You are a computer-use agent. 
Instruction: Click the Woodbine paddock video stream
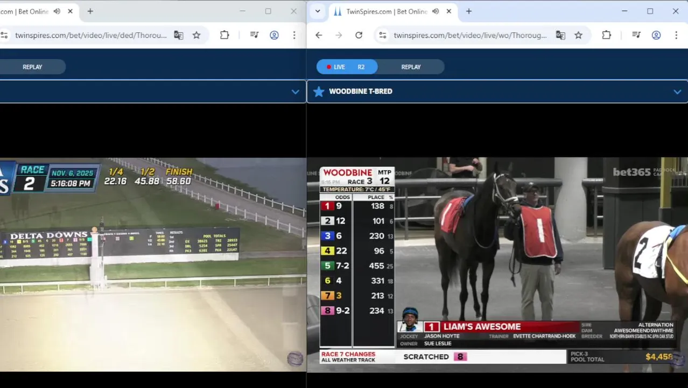(497, 265)
